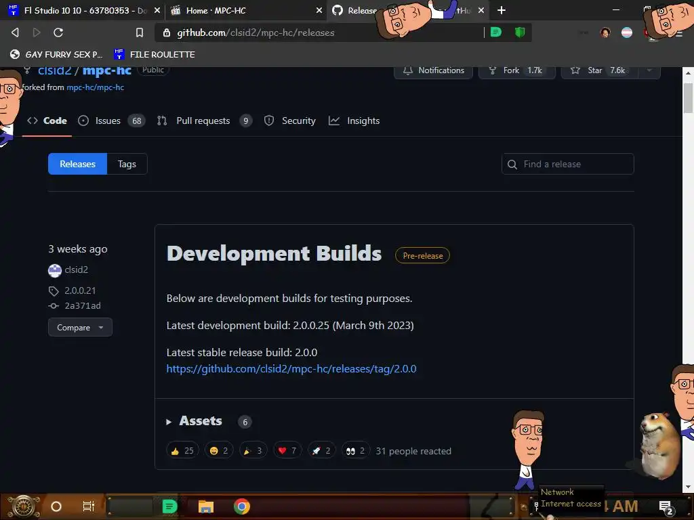Open the first bookmark with globe icon
Viewport: 694px width, 520px height.
click(x=56, y=54)
